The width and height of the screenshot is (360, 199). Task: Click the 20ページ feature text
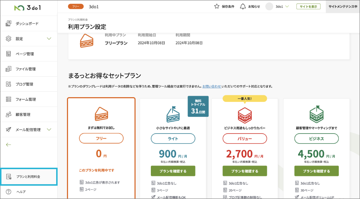click(x=235, y=190)
